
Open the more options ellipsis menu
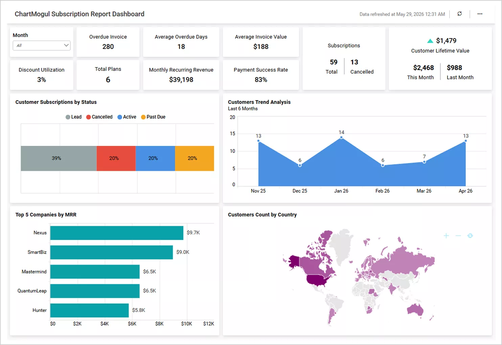click(x=480, y=14)
